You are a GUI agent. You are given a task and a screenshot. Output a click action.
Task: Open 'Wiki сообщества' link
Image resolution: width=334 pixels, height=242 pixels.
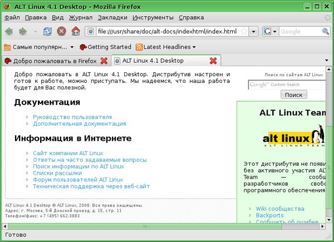[x=280, y=209]
